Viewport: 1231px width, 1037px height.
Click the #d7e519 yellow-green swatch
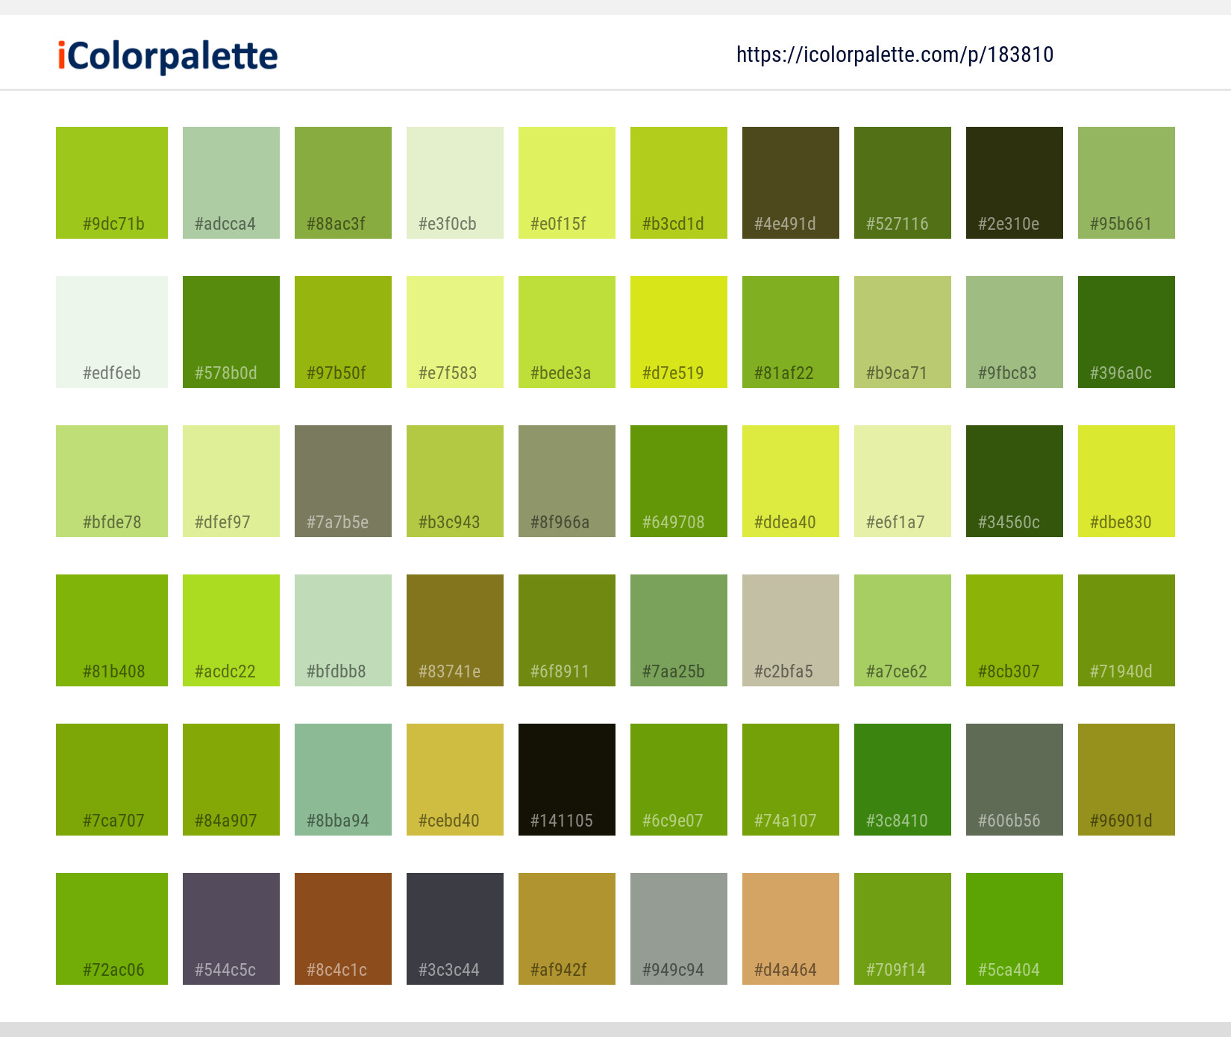tap(679, 332)
